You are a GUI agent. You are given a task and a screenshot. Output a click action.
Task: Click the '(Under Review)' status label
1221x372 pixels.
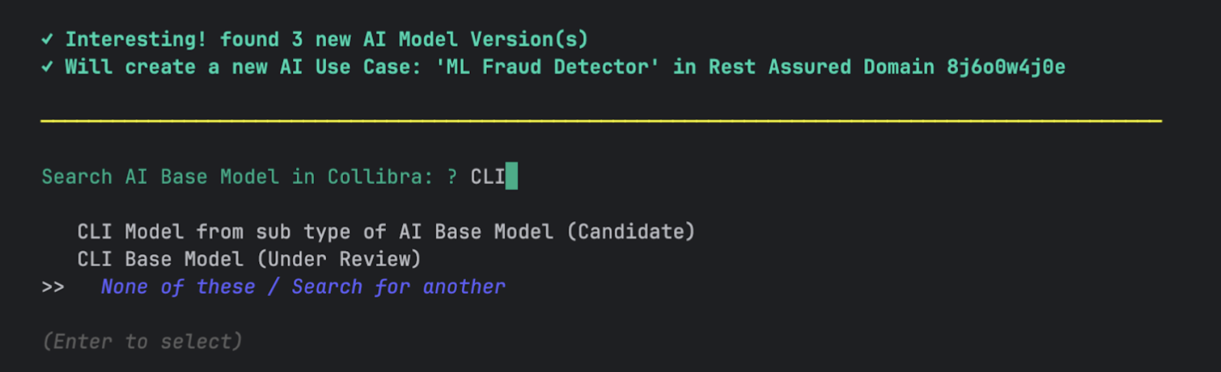(x=339, y=259)
